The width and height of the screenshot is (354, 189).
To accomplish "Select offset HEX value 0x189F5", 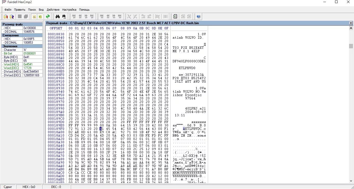I will pos(33,39).
